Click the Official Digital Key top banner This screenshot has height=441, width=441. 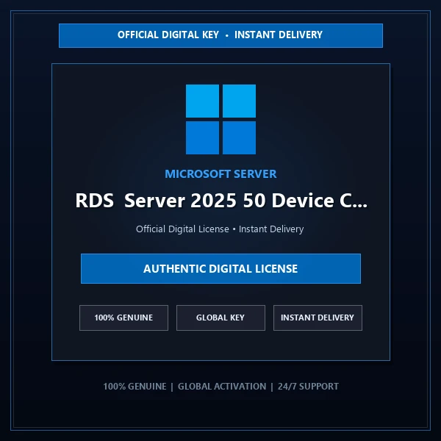220,36
